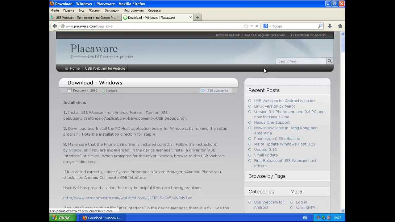The width and height of the screenshot is (395, 222).
Task: Open 'Version 0.4 Phone app and 0.4 PC app' post
Action: coord(290,114)
